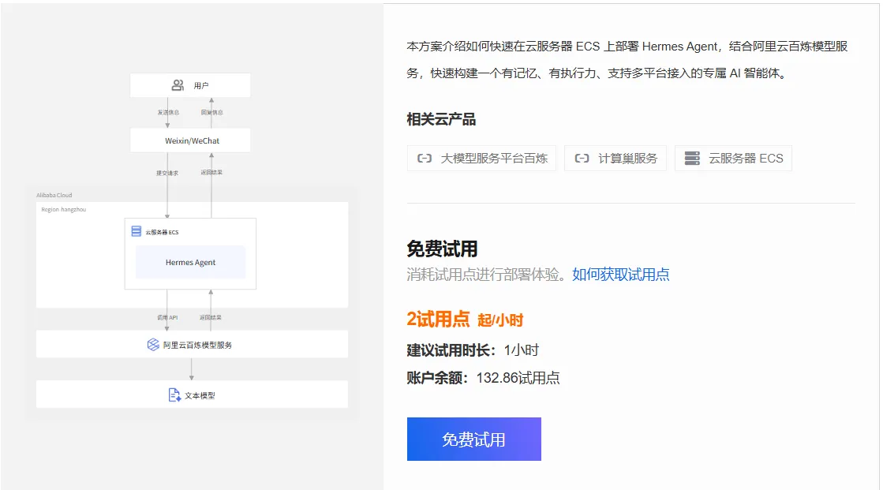Click the Weixin/WeChat node in the diagram

click(x=190, y=140)
